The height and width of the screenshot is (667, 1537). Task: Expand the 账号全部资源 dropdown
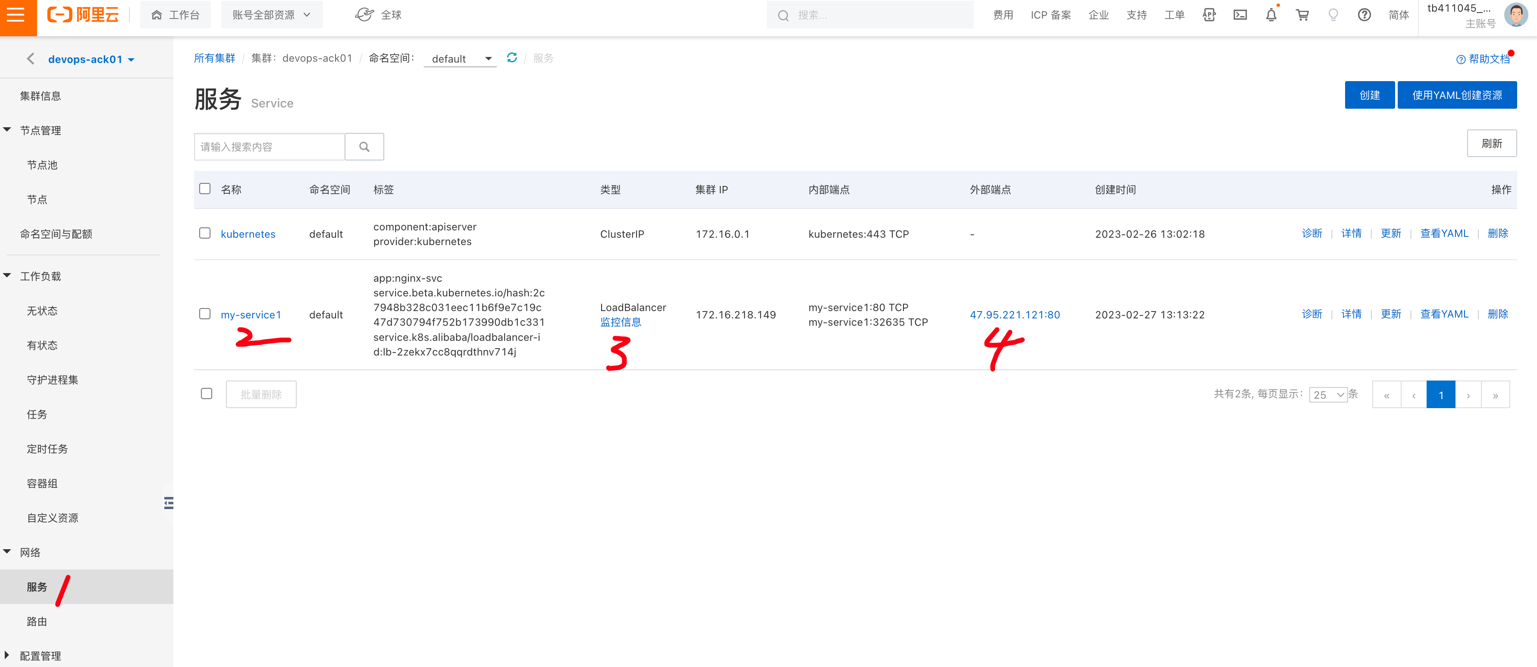pos(272,15)
